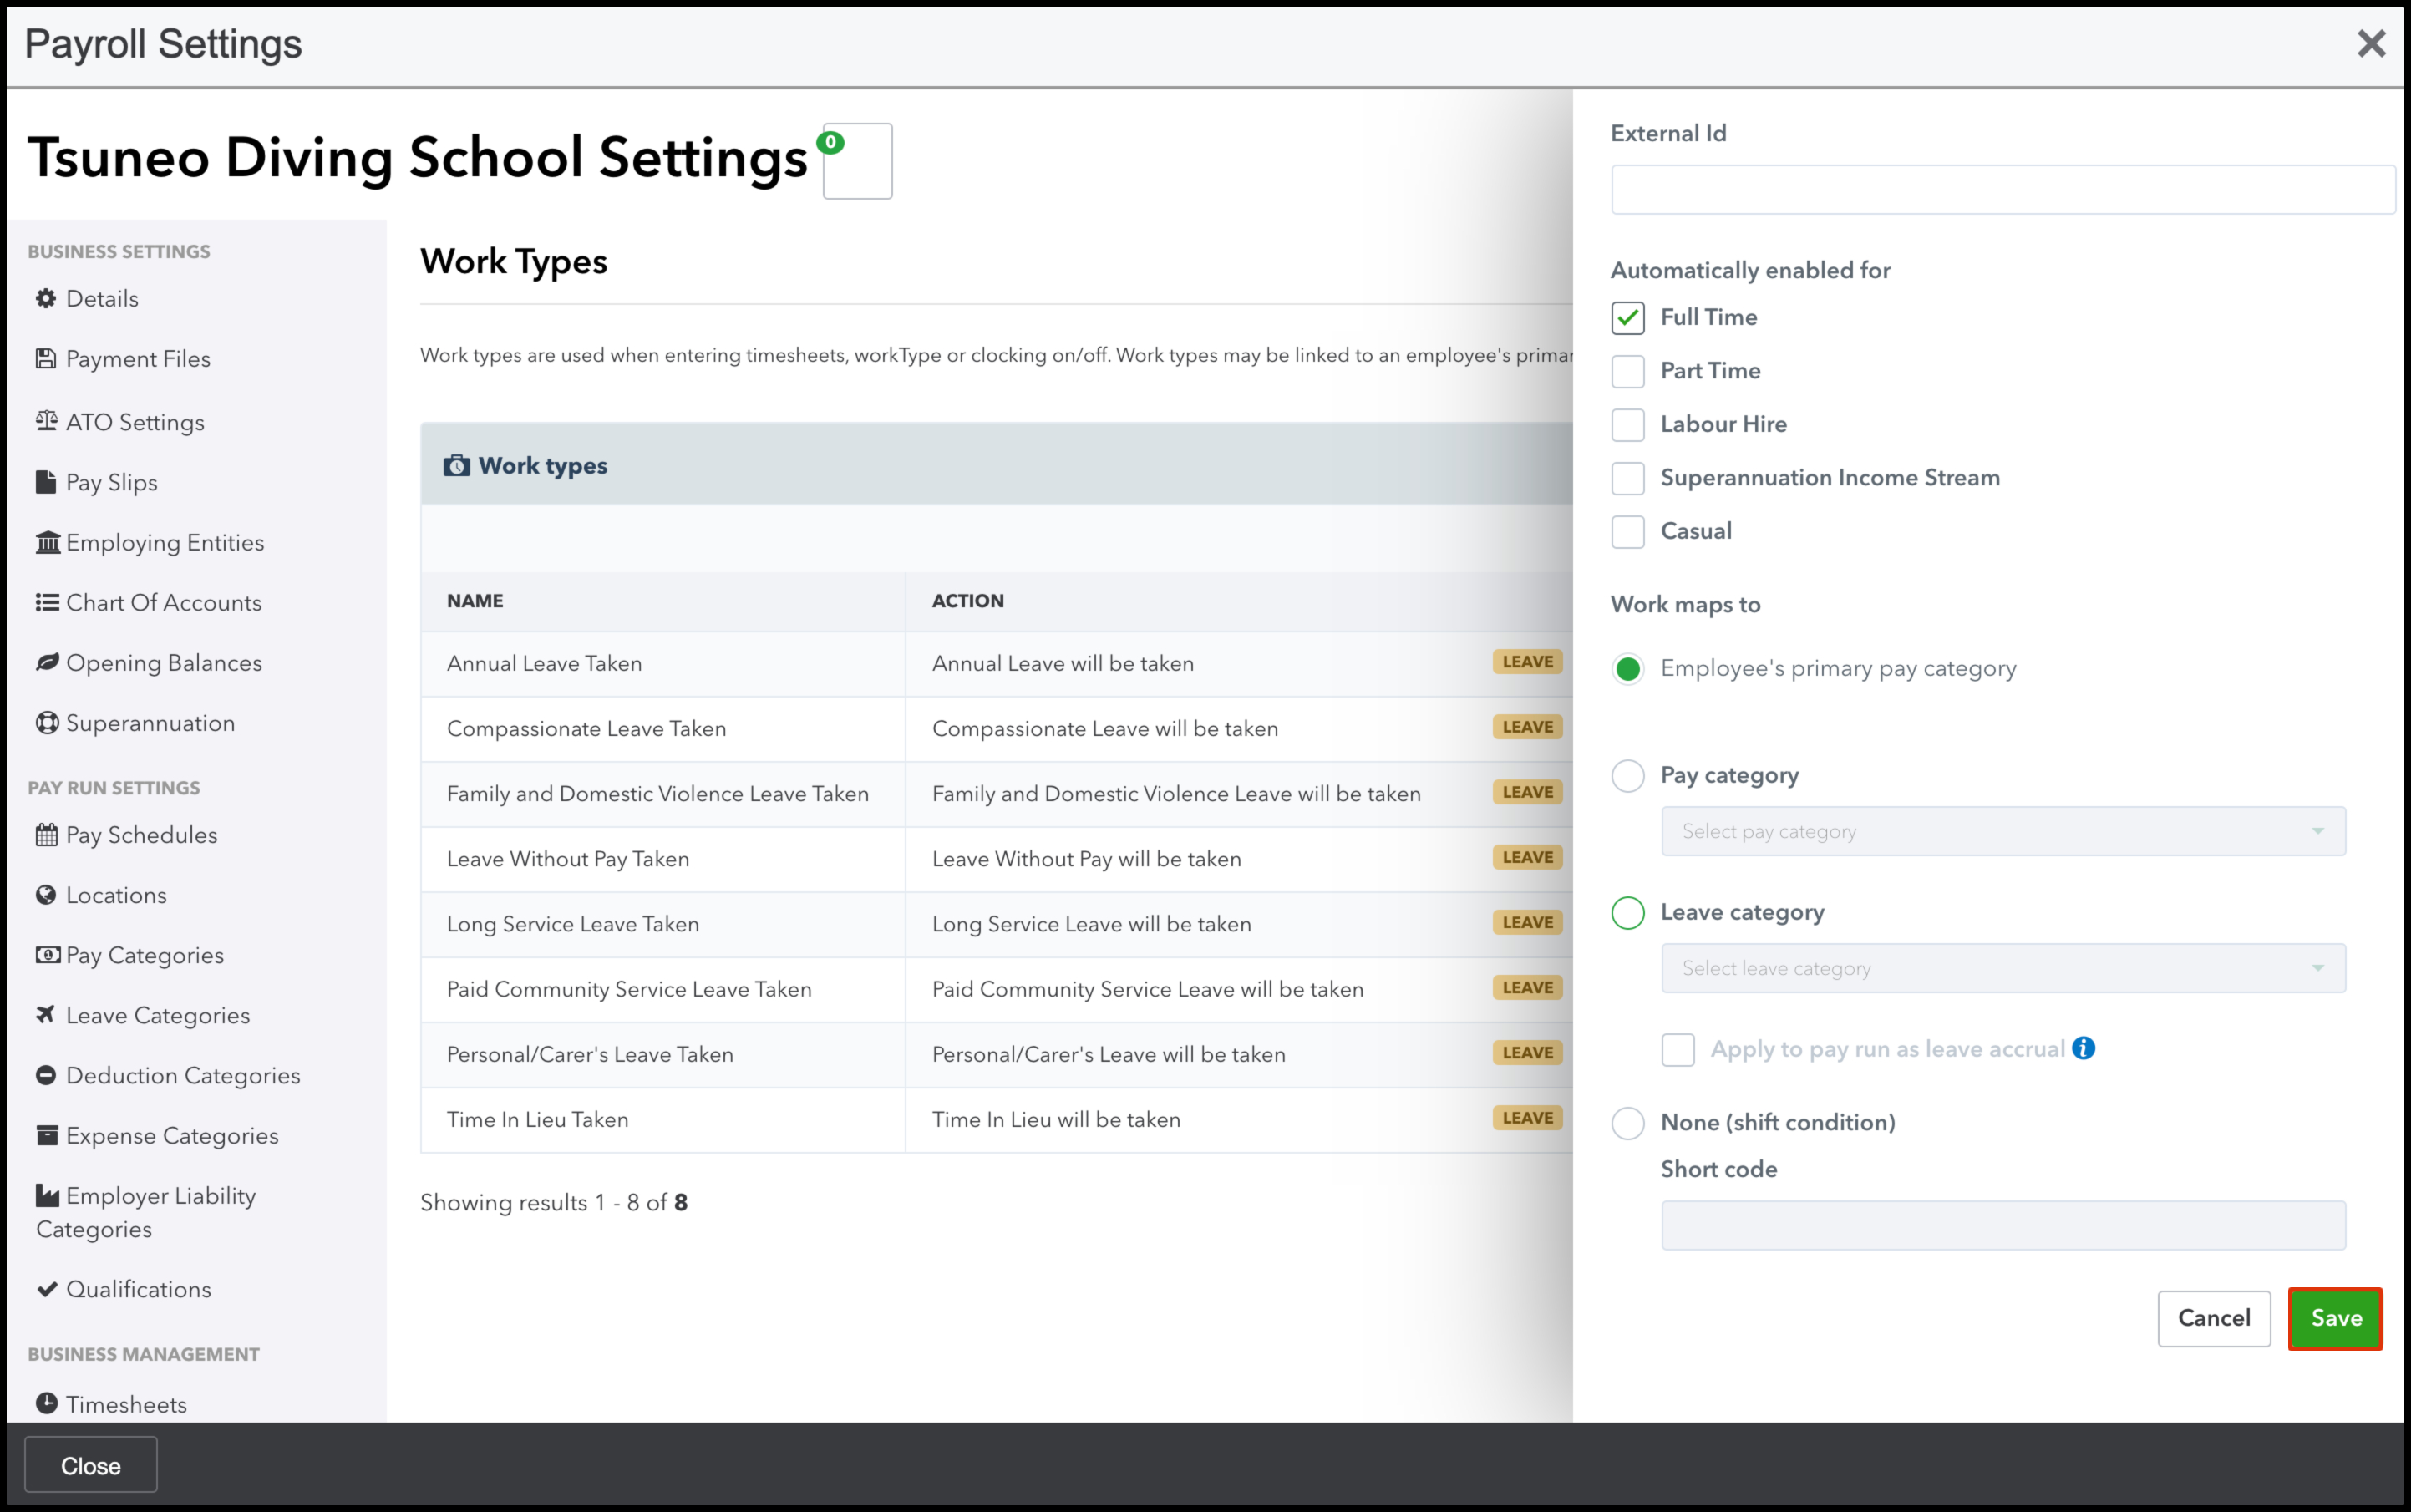The image size is (2411, 1512).
Task: Click the info icon next to leave accrual
Action: pyautogui.click(x=2083, y=1048)
